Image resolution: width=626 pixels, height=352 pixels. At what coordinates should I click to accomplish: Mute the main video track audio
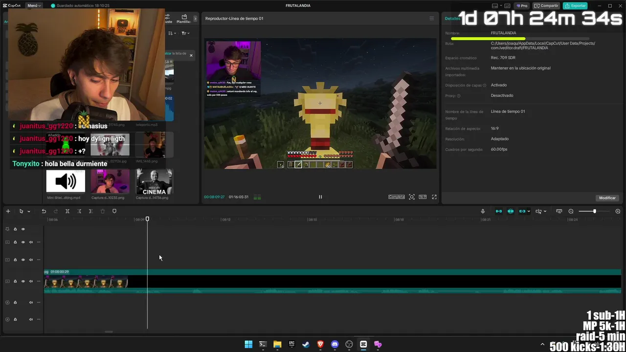[x=31, y=281]
